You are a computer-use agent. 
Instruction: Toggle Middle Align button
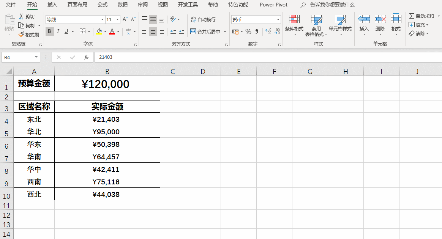pyautogui.click(x=153, y=19)
